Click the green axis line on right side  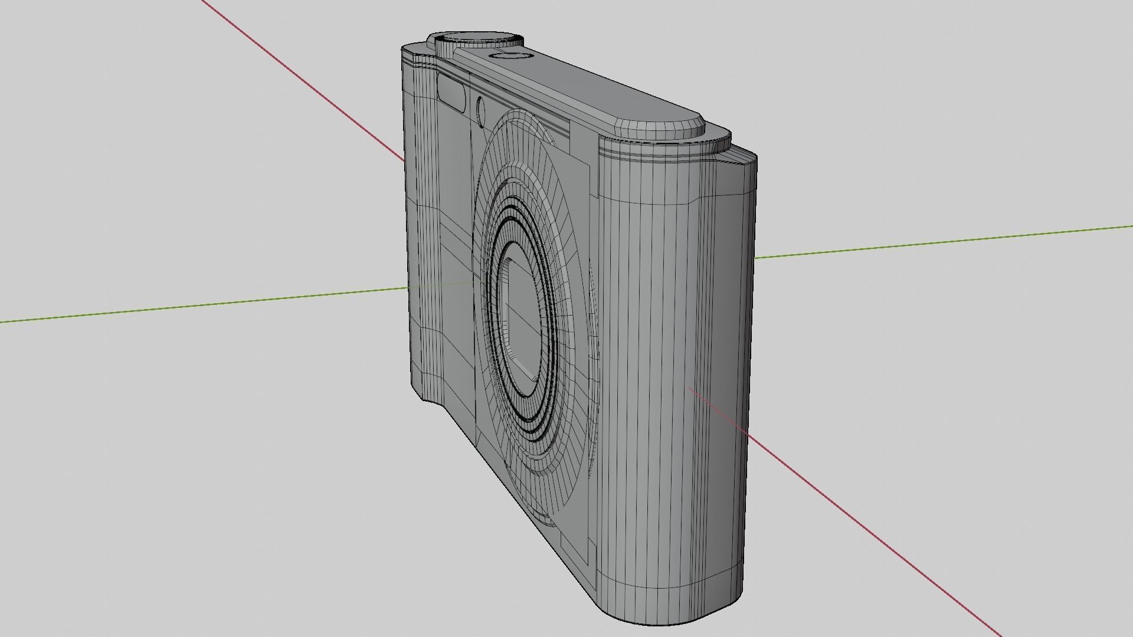point(944,241)
